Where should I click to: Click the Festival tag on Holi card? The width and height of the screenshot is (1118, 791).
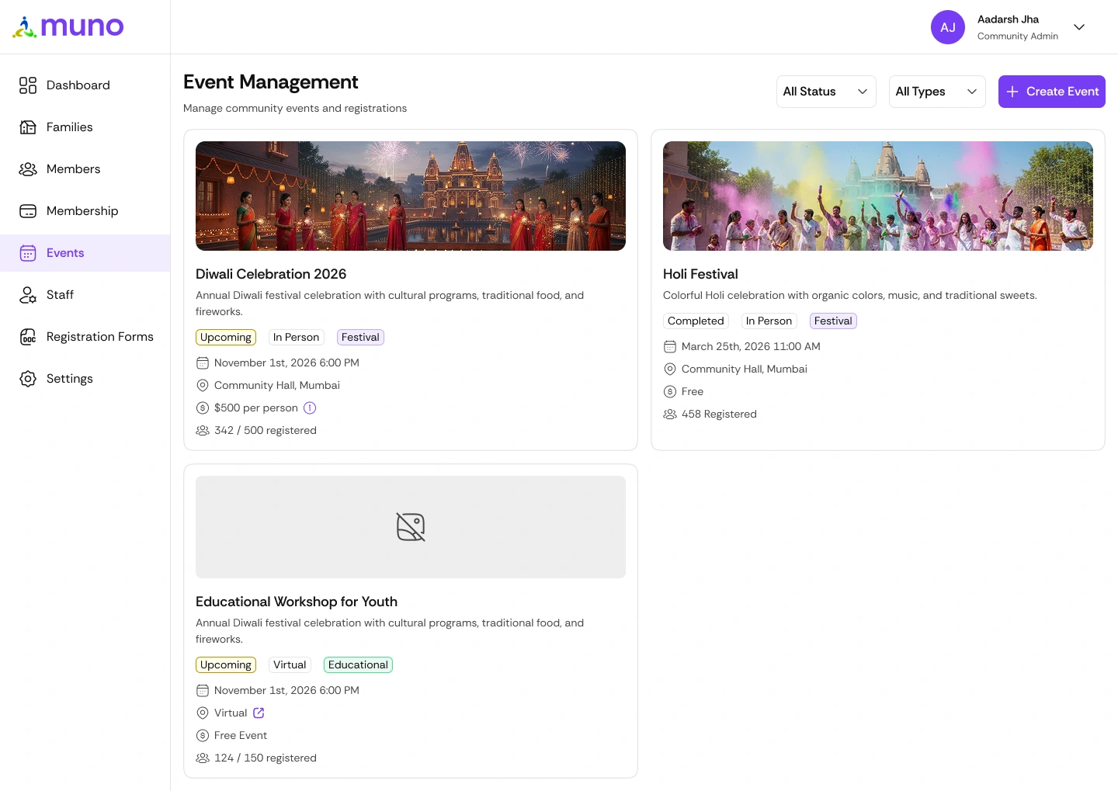(833, 321)
